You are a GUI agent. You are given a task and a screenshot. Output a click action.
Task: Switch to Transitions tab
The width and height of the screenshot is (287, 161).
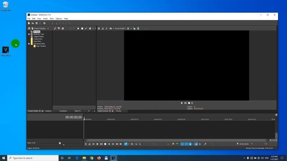(63, 111)
